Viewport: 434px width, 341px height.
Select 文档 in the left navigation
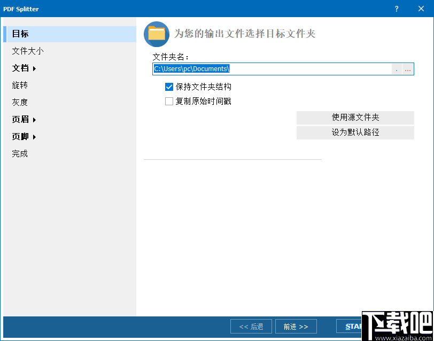click(x=21, y=68)
